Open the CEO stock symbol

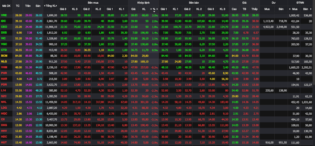4,27
